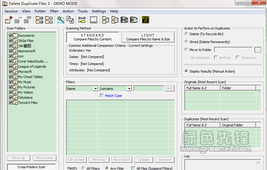
Task: Enable All Files (Suspend Filters) checkbox
Action: (133, 168)
